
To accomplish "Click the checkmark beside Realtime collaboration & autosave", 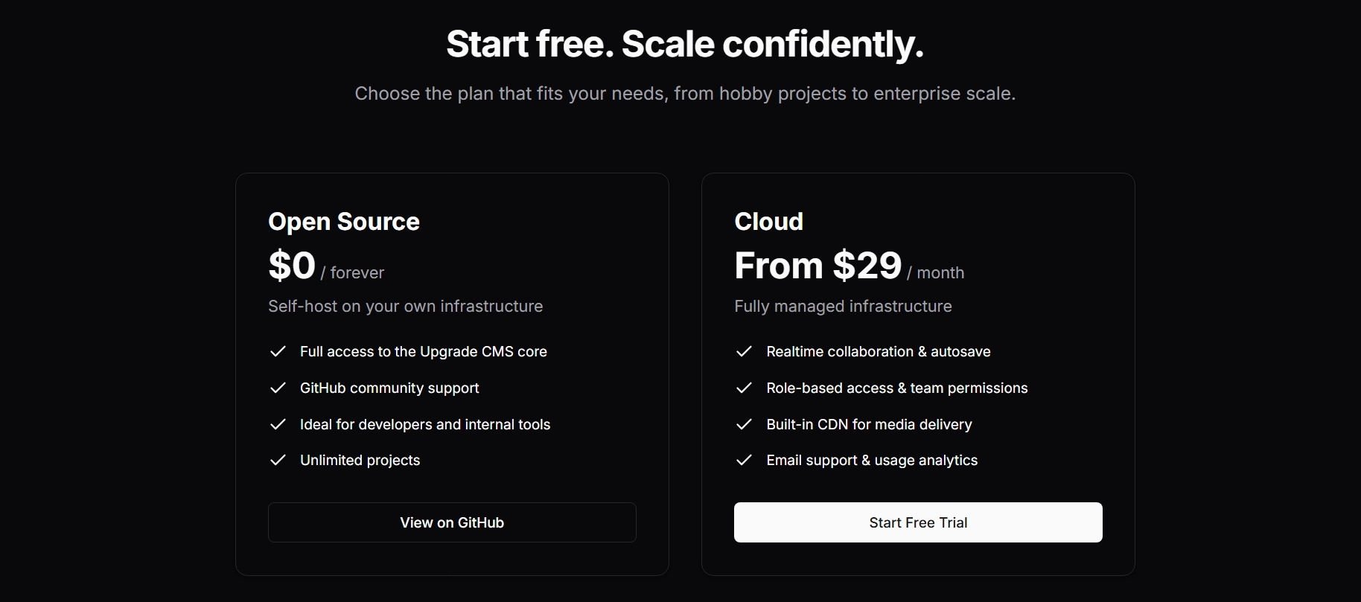I will pos(744,351).
